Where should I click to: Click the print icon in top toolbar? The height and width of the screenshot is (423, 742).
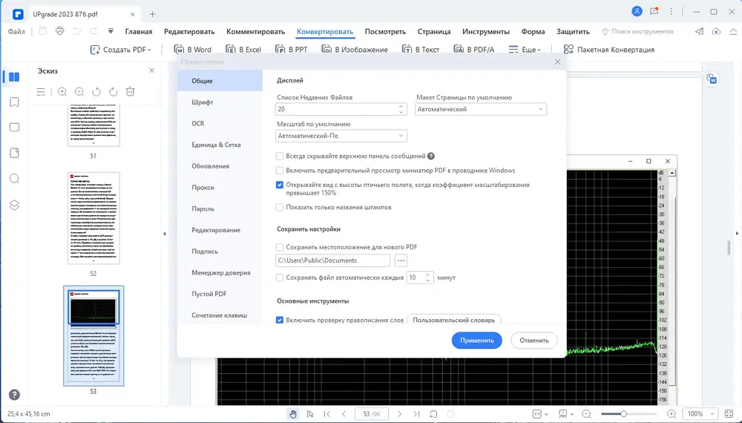pyautogui.click(x=59, y=31)
